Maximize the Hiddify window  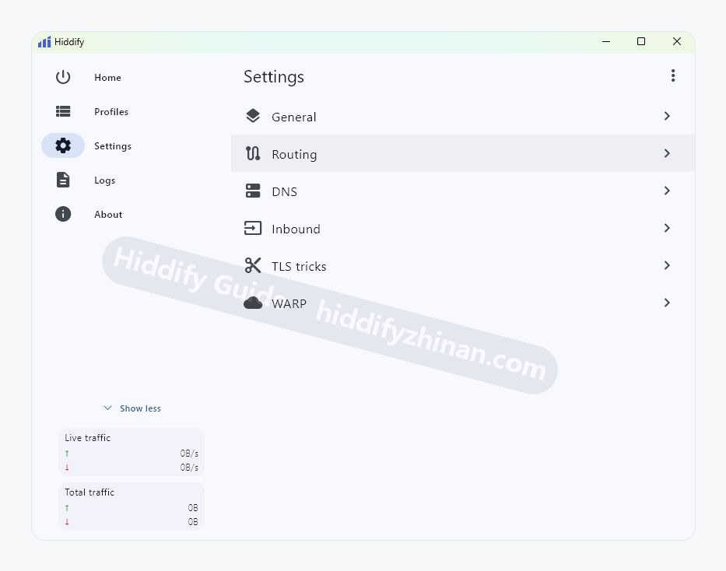coord(641,42)
